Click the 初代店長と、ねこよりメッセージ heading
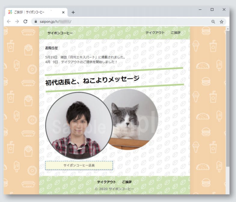Viewport: 236px width, 202px height. pos(92,81)
